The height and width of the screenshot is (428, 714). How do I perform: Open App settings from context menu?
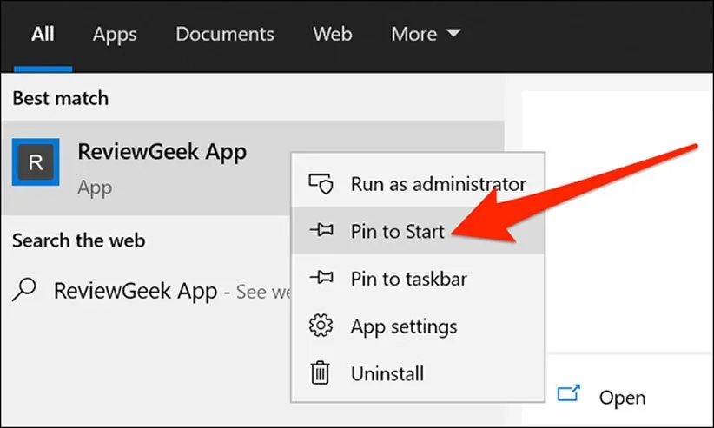(x=403, y=326)
